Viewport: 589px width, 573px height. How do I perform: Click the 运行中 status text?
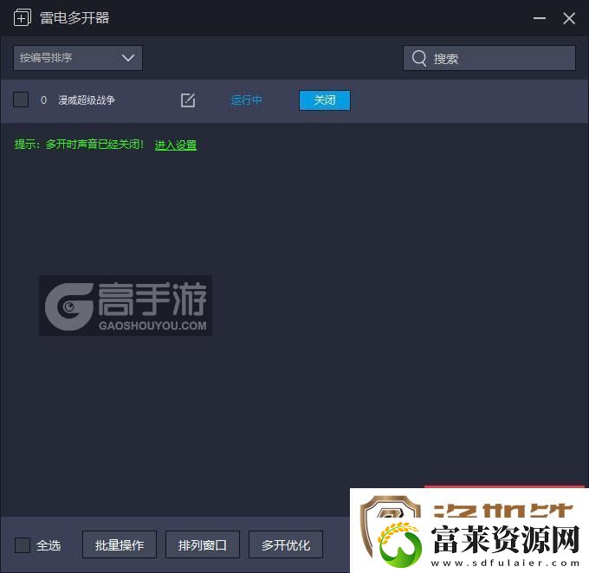click(x=246, y=100)
